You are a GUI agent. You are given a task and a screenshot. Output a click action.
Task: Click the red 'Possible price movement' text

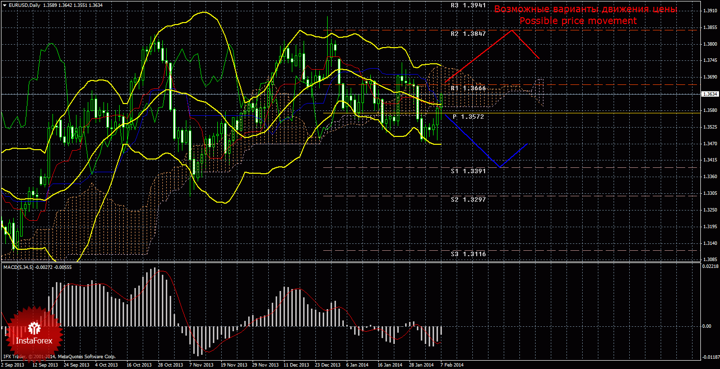(x=578, y=21)
